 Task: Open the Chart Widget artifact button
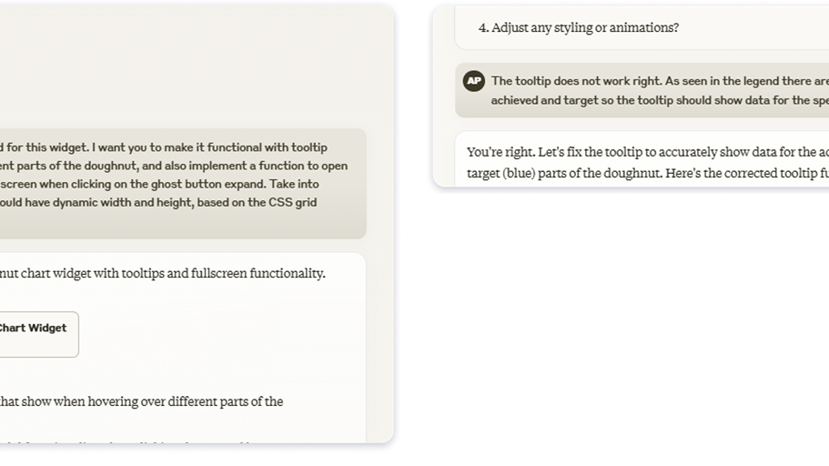[x=37, y=334]
